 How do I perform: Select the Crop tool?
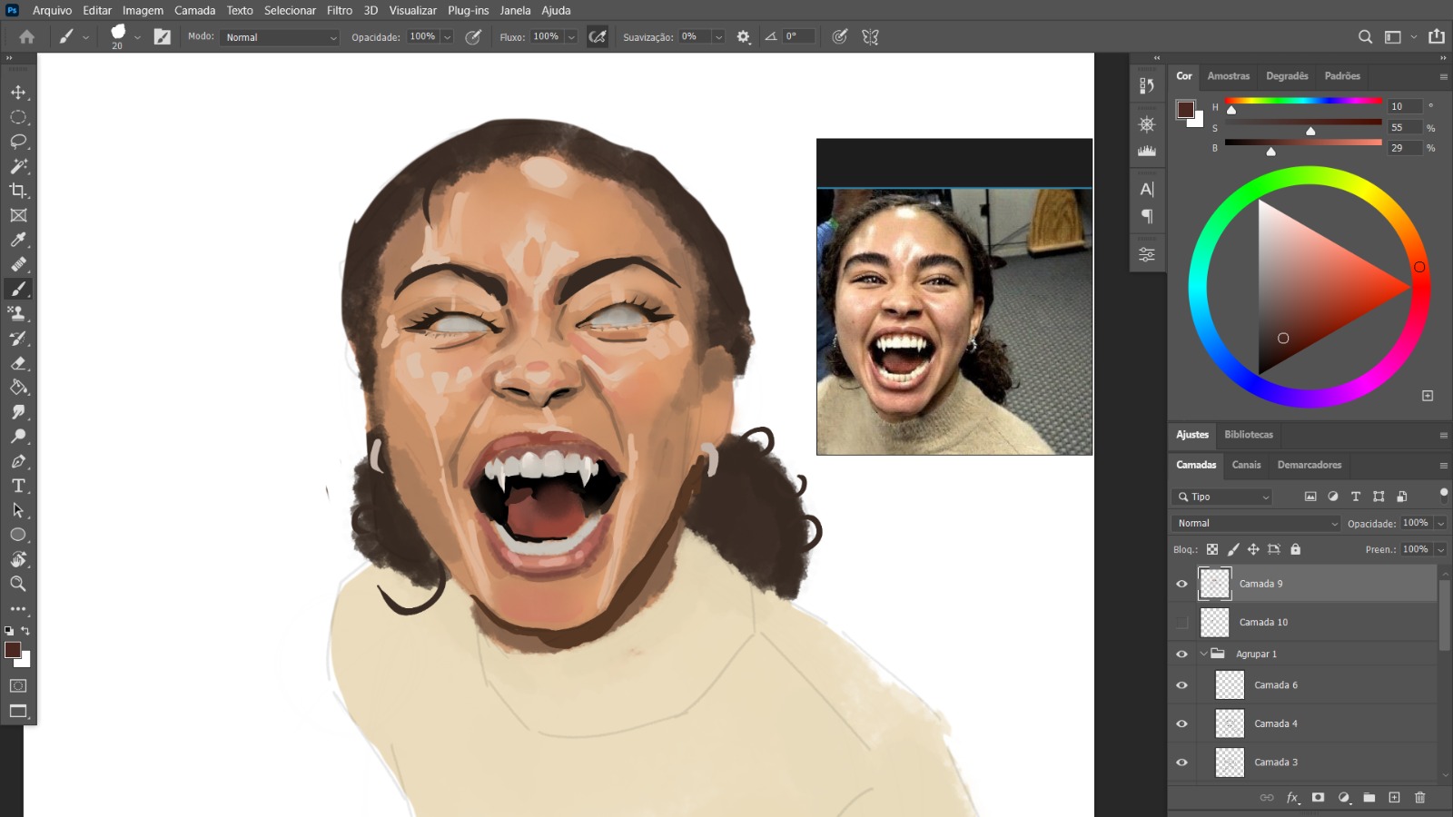(18, 191)
